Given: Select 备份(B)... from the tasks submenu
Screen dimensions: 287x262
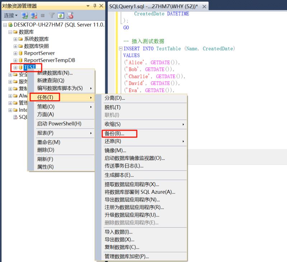Looking at the screenshot, I should pyautogui.click(x=114, y=134).
